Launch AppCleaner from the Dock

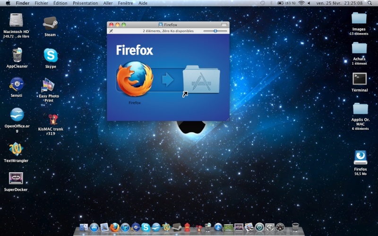click(x=208, y=228)
